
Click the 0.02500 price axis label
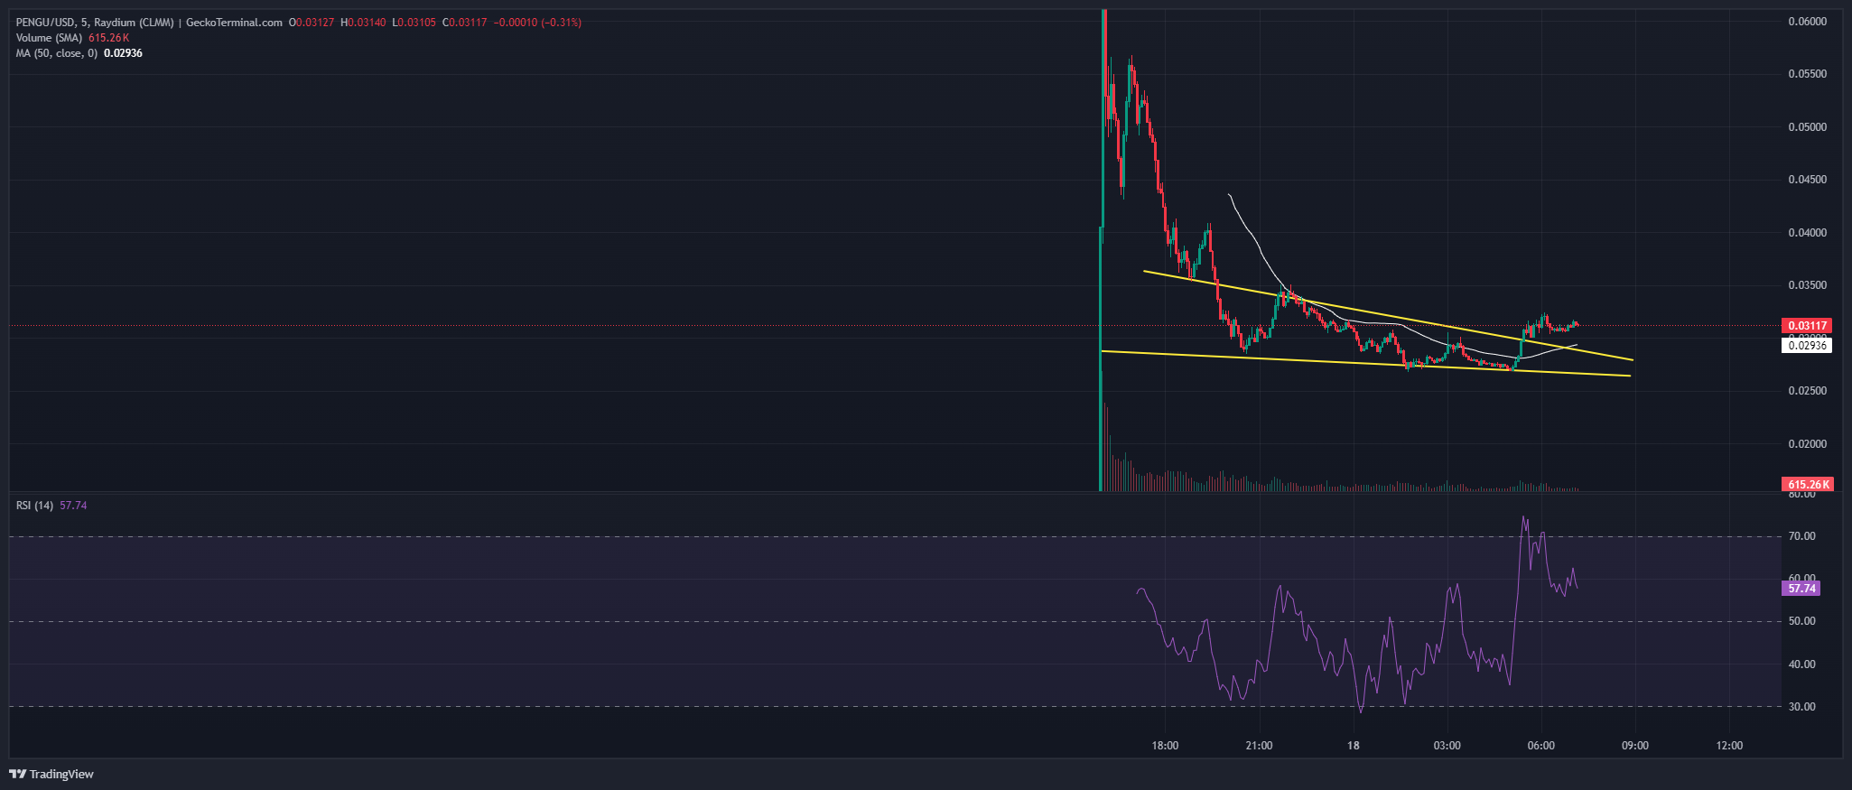pyautogui.click(x=1807, y=391)
